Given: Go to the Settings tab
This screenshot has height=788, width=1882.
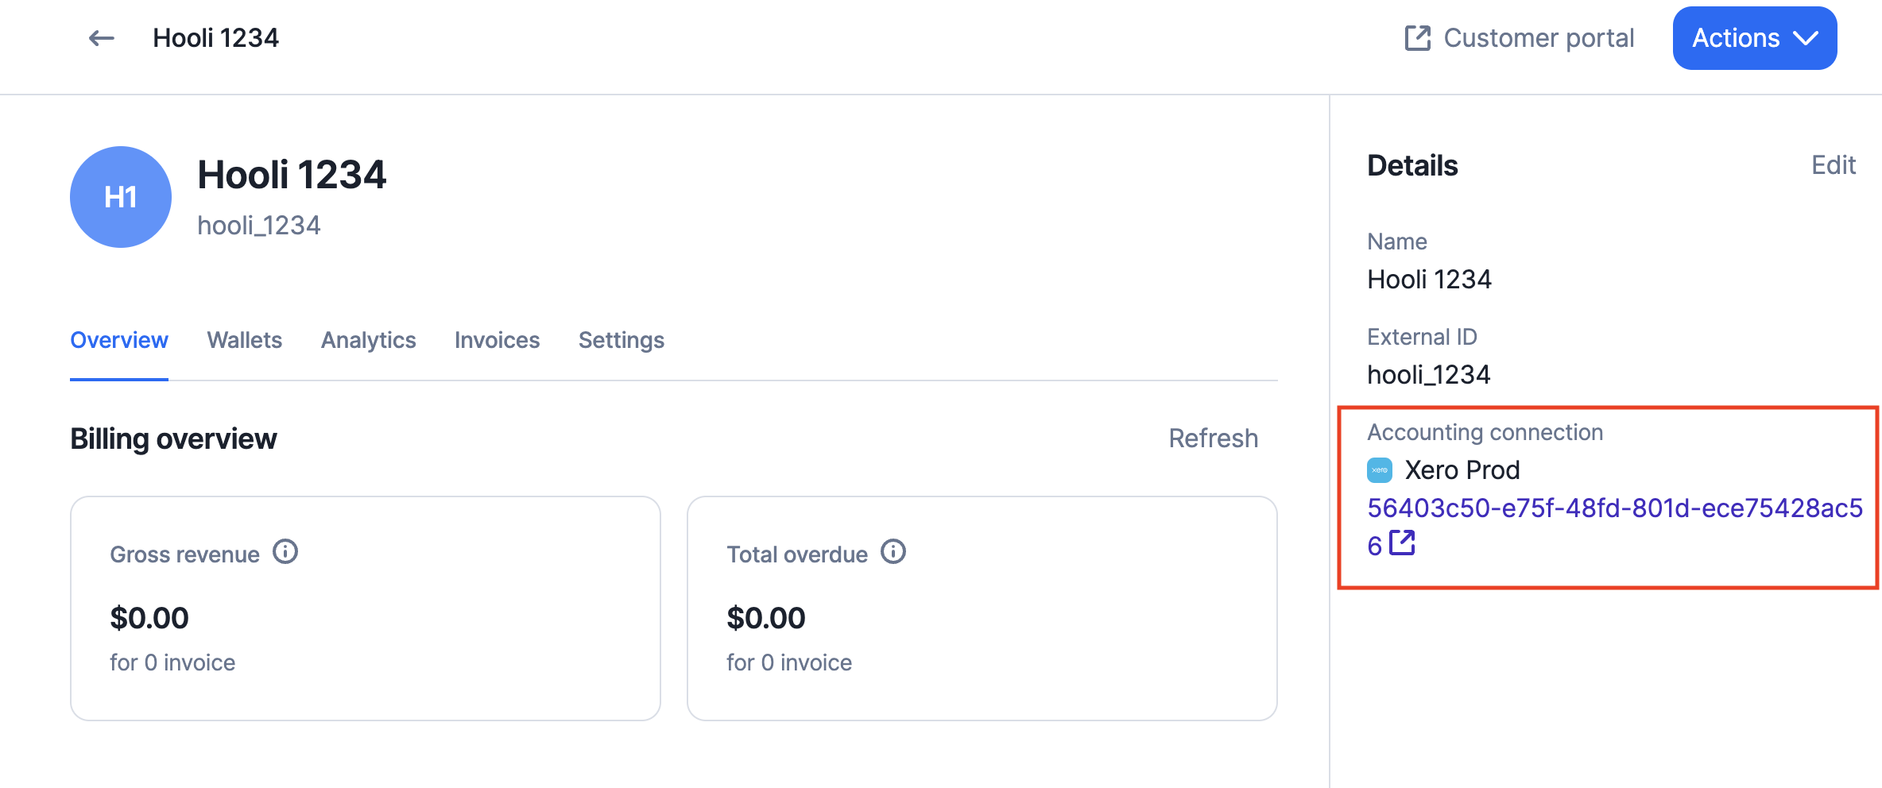Looking at the screenshot, I should click(x=622, y=340).
